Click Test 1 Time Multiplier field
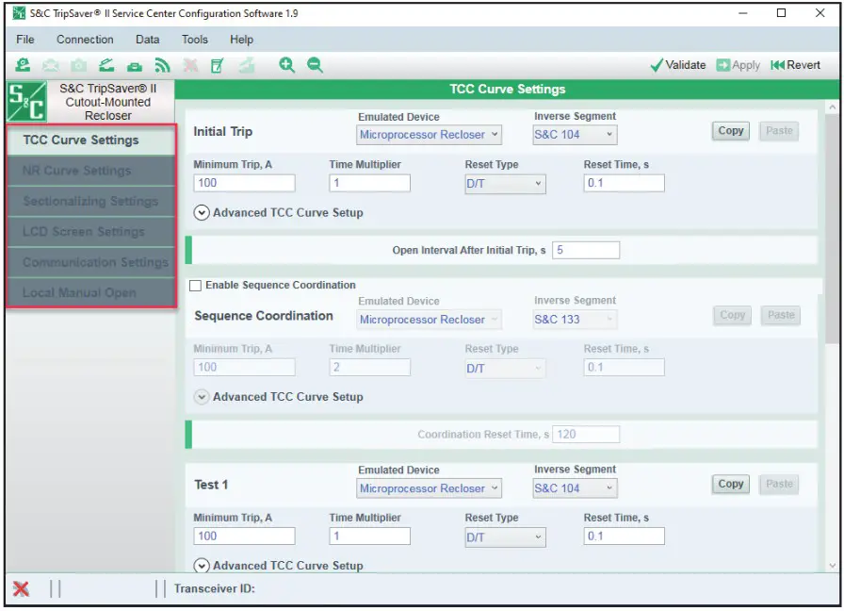 370,537
